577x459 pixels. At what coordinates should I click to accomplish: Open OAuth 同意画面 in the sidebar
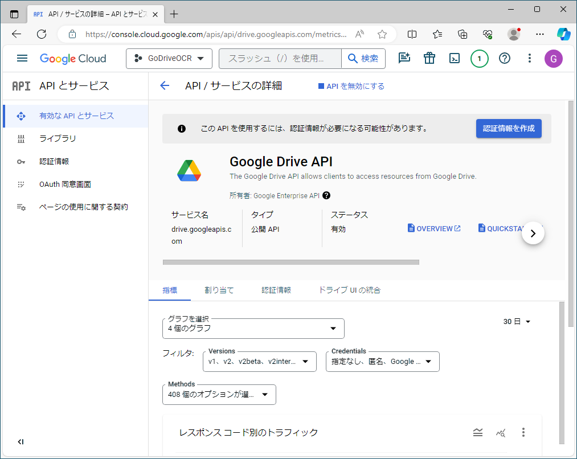coord(76,185)
